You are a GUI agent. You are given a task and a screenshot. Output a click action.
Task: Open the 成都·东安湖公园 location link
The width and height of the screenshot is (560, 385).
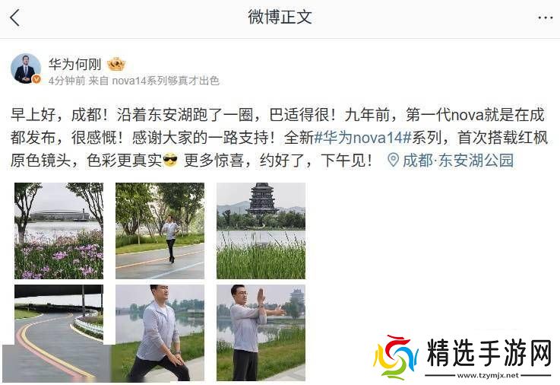[x=458, y=160]
